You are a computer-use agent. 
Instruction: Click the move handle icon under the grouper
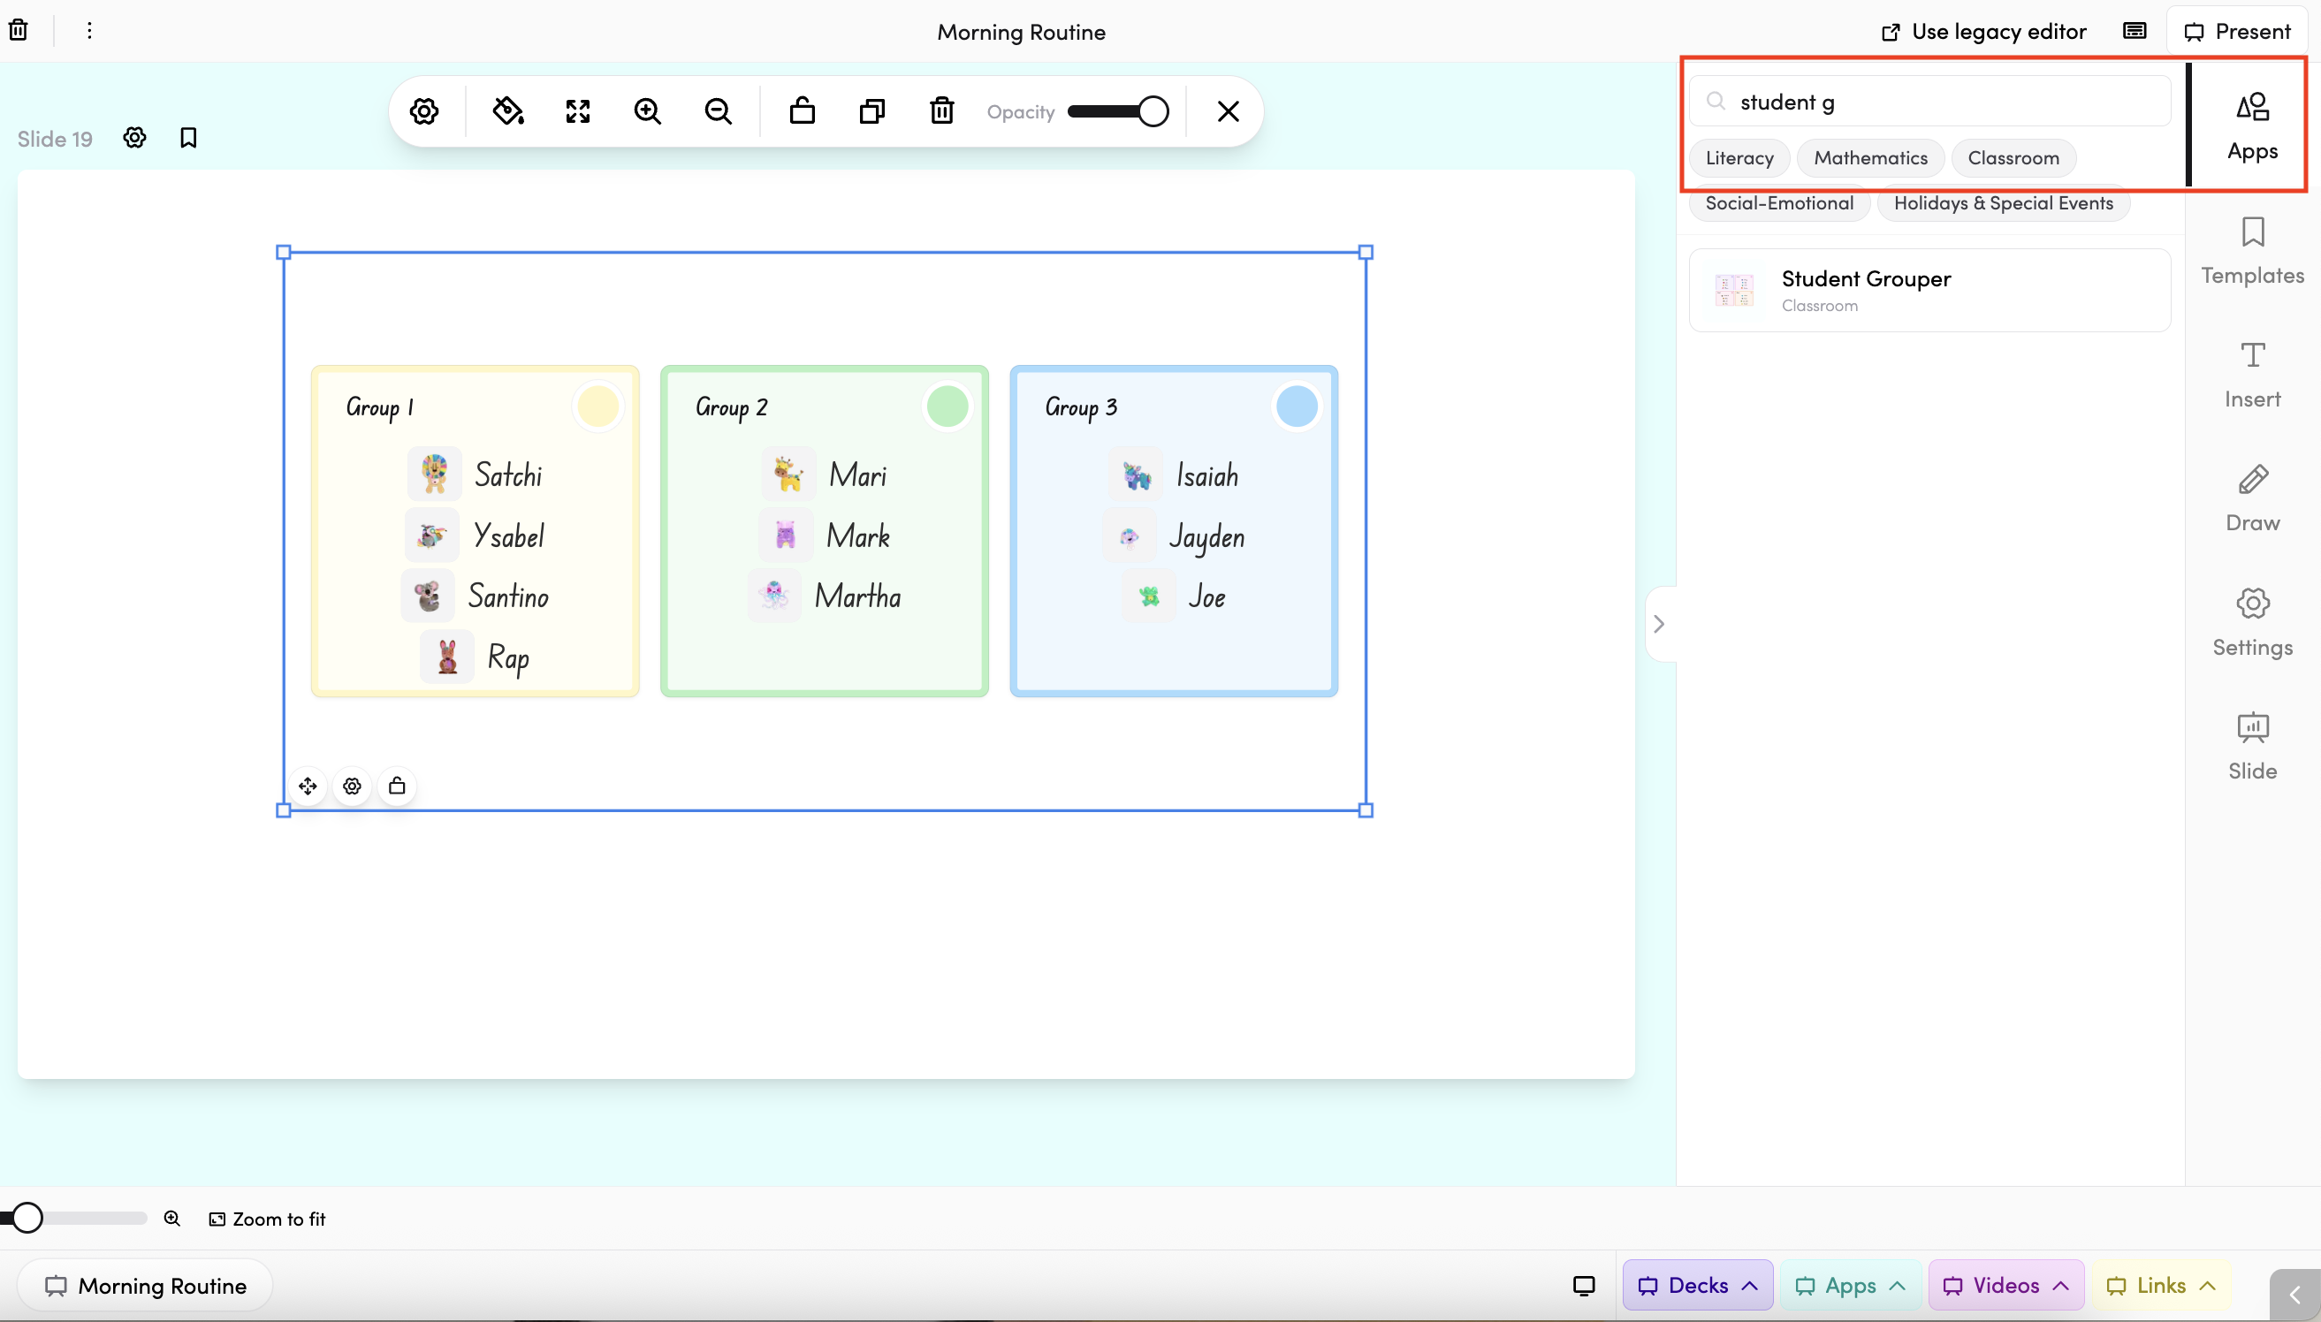coord(308,786)
